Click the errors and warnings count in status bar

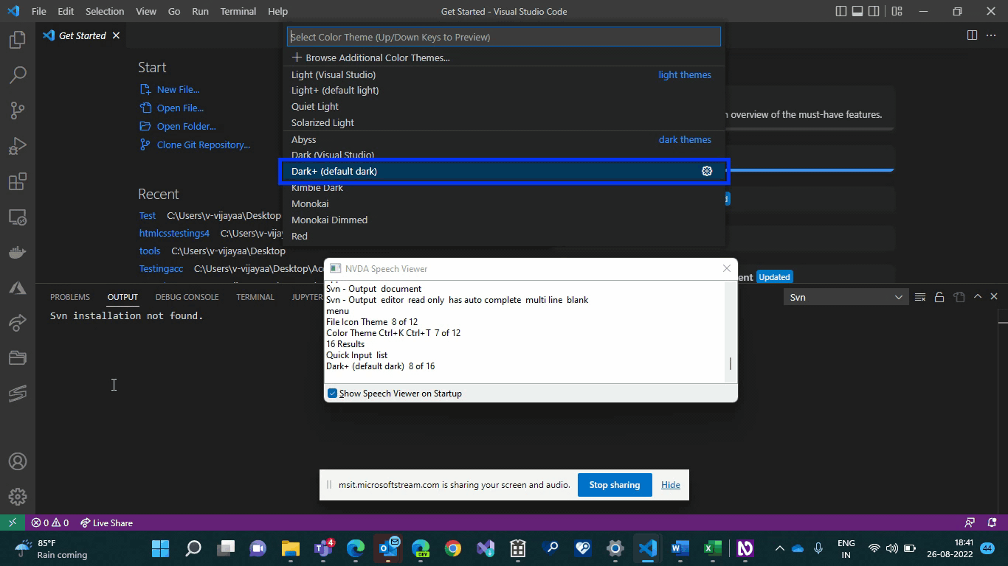pos(49,523)
